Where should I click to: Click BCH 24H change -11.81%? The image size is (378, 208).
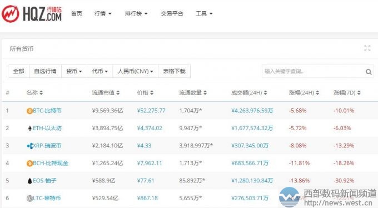[x=299, y=163]
